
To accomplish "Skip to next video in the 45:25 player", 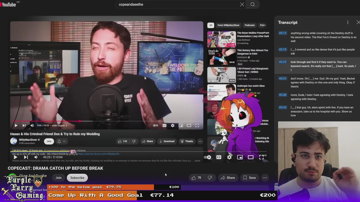I will click(x=26, y=157).
